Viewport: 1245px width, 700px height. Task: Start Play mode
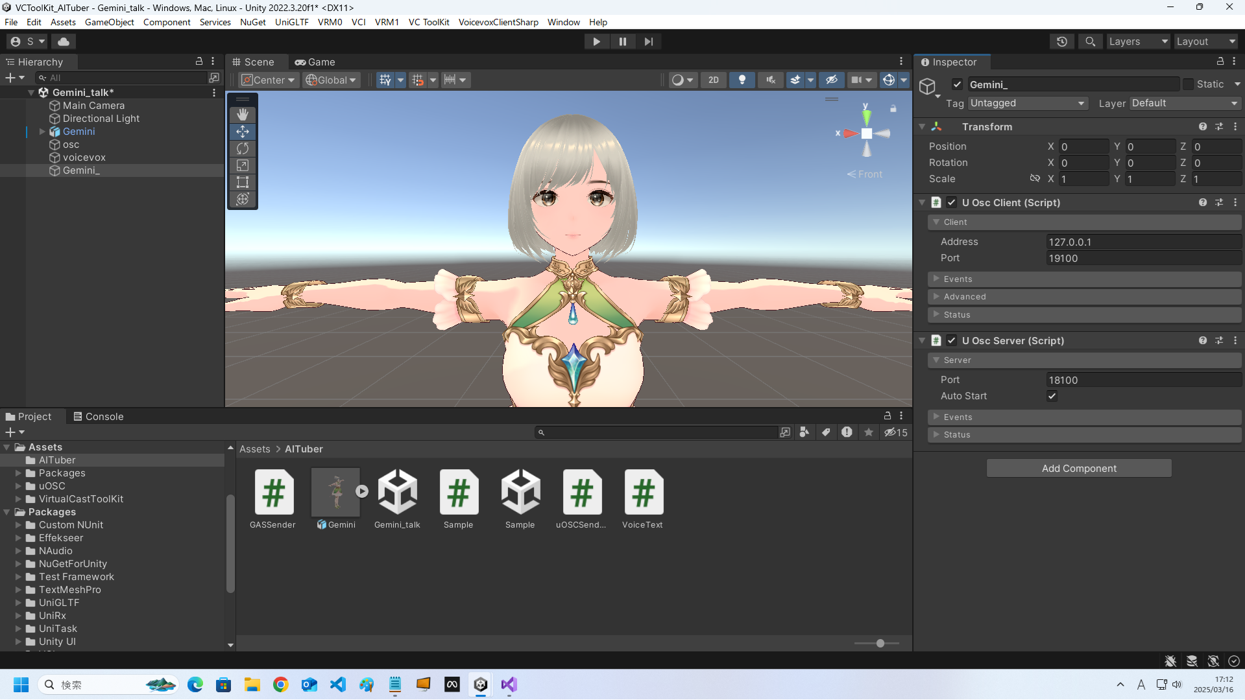(596, 41)
